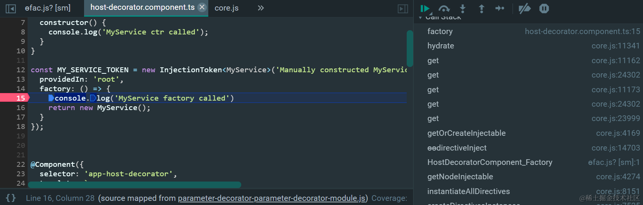This screenshot has width=643, height=205.
Task: Collapse the Call Stack section
Action: [x=420, y=18]
